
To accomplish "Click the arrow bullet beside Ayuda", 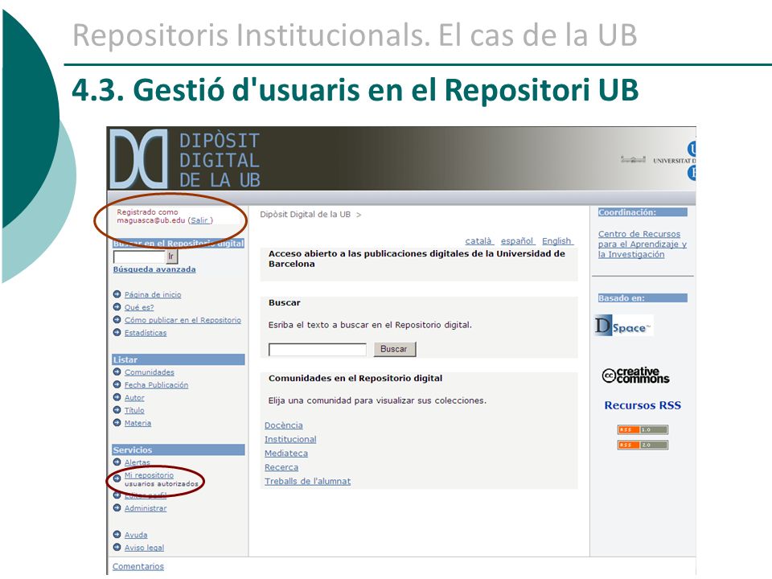I will click(117, 534).
